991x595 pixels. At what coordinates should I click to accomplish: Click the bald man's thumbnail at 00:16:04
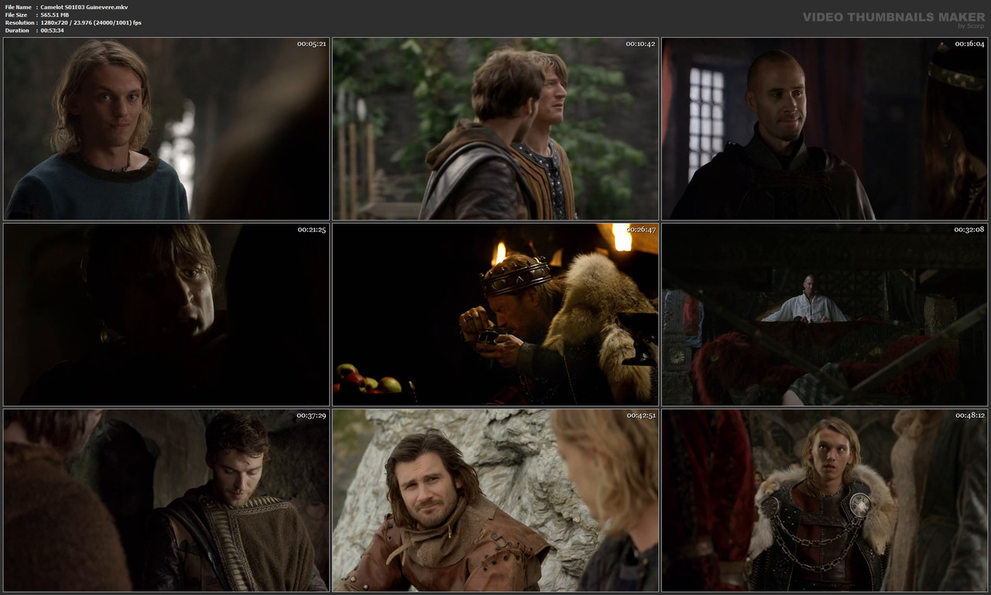(823, 128)
